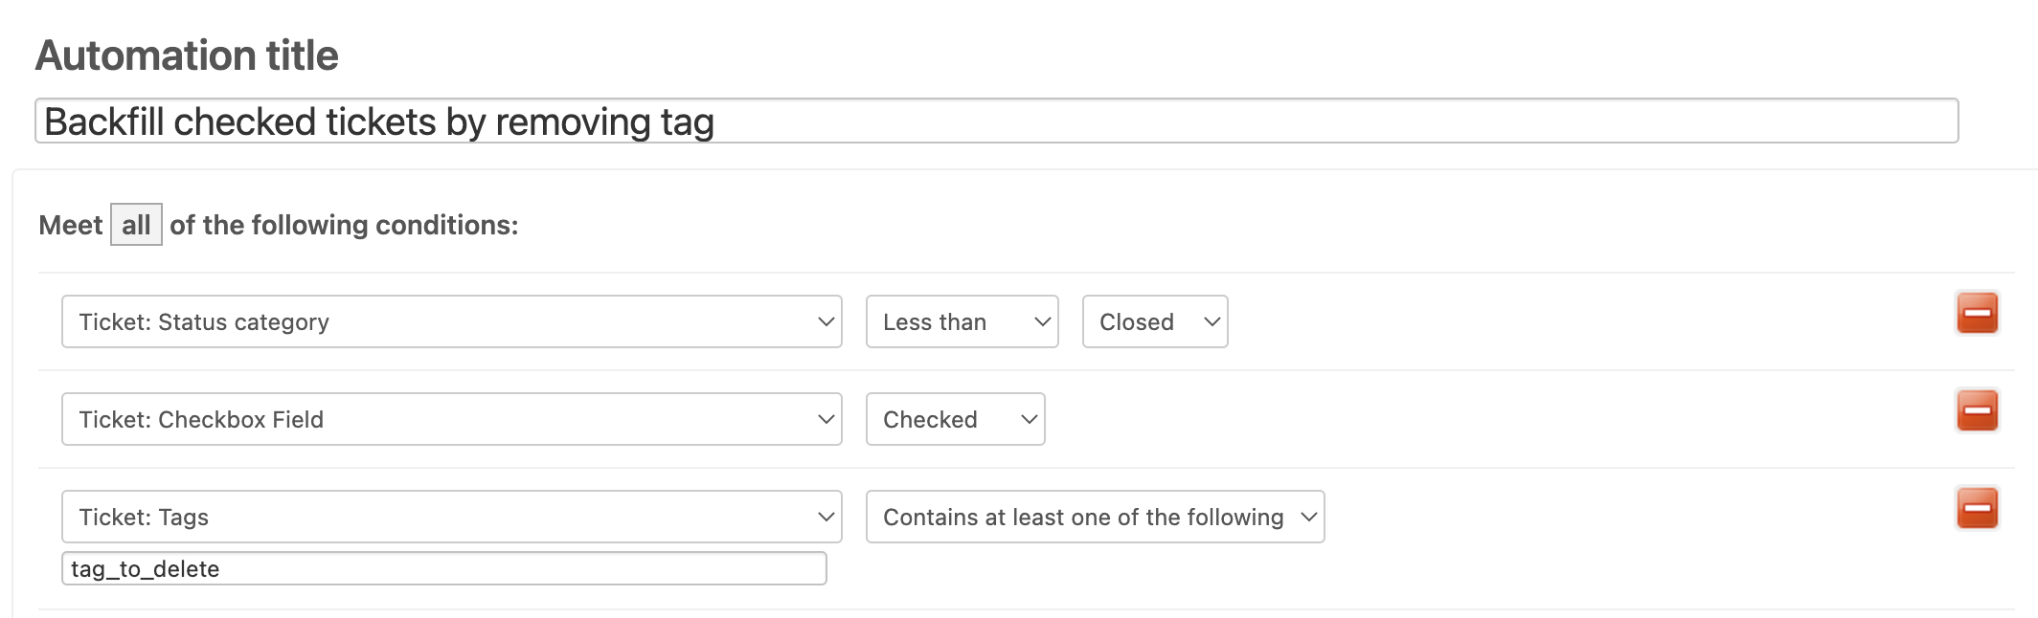This screenshot has height=618, width=2038.
Task: Click the chevron on the Less than selector
Action: [1042, 322]
